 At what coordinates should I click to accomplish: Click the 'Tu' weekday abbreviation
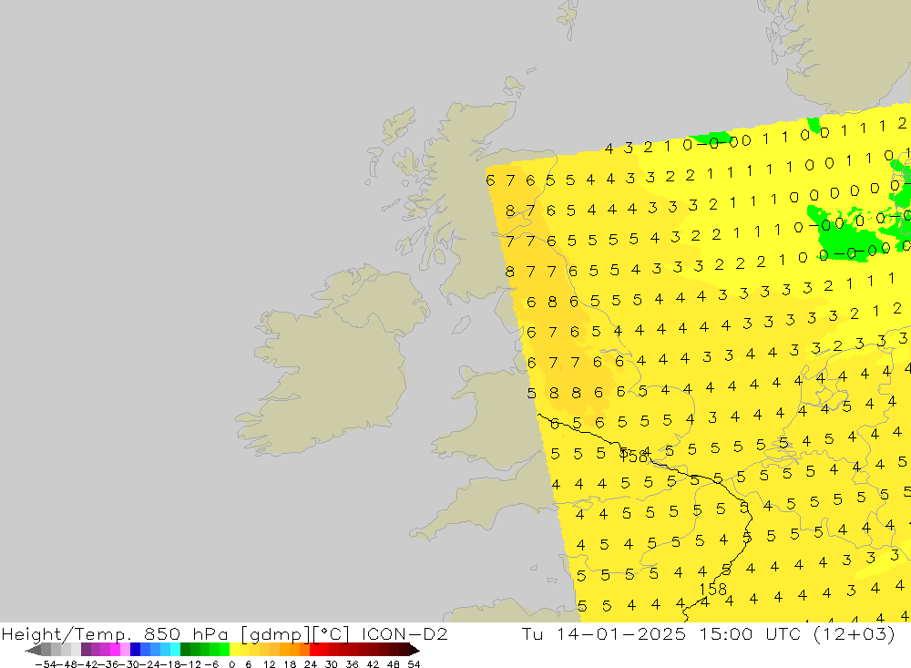click(x=533, y=633)
